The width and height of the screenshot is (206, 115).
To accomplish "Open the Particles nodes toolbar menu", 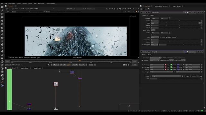I will pyautogui.click(x=2, y=41).
